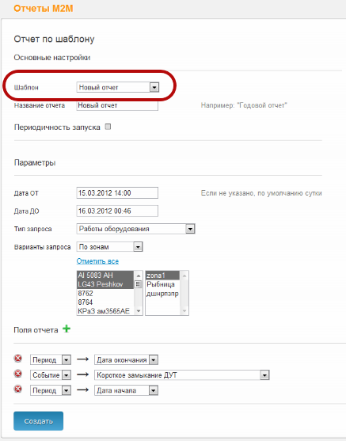
Task: Click the Дата ДО date field
Action: click(x=117, y=211)
